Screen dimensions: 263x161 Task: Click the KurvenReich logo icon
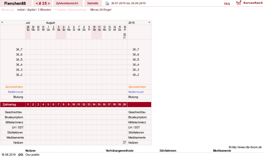tap(239, 3)
